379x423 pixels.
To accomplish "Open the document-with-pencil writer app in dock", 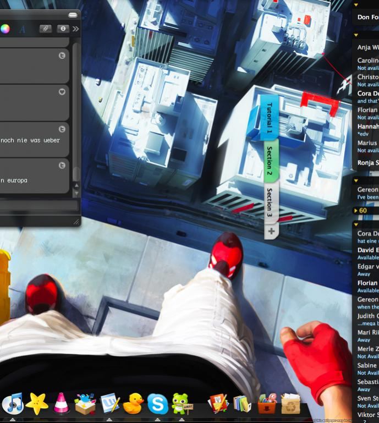I will pyautogui.click(x=110, y=404).
